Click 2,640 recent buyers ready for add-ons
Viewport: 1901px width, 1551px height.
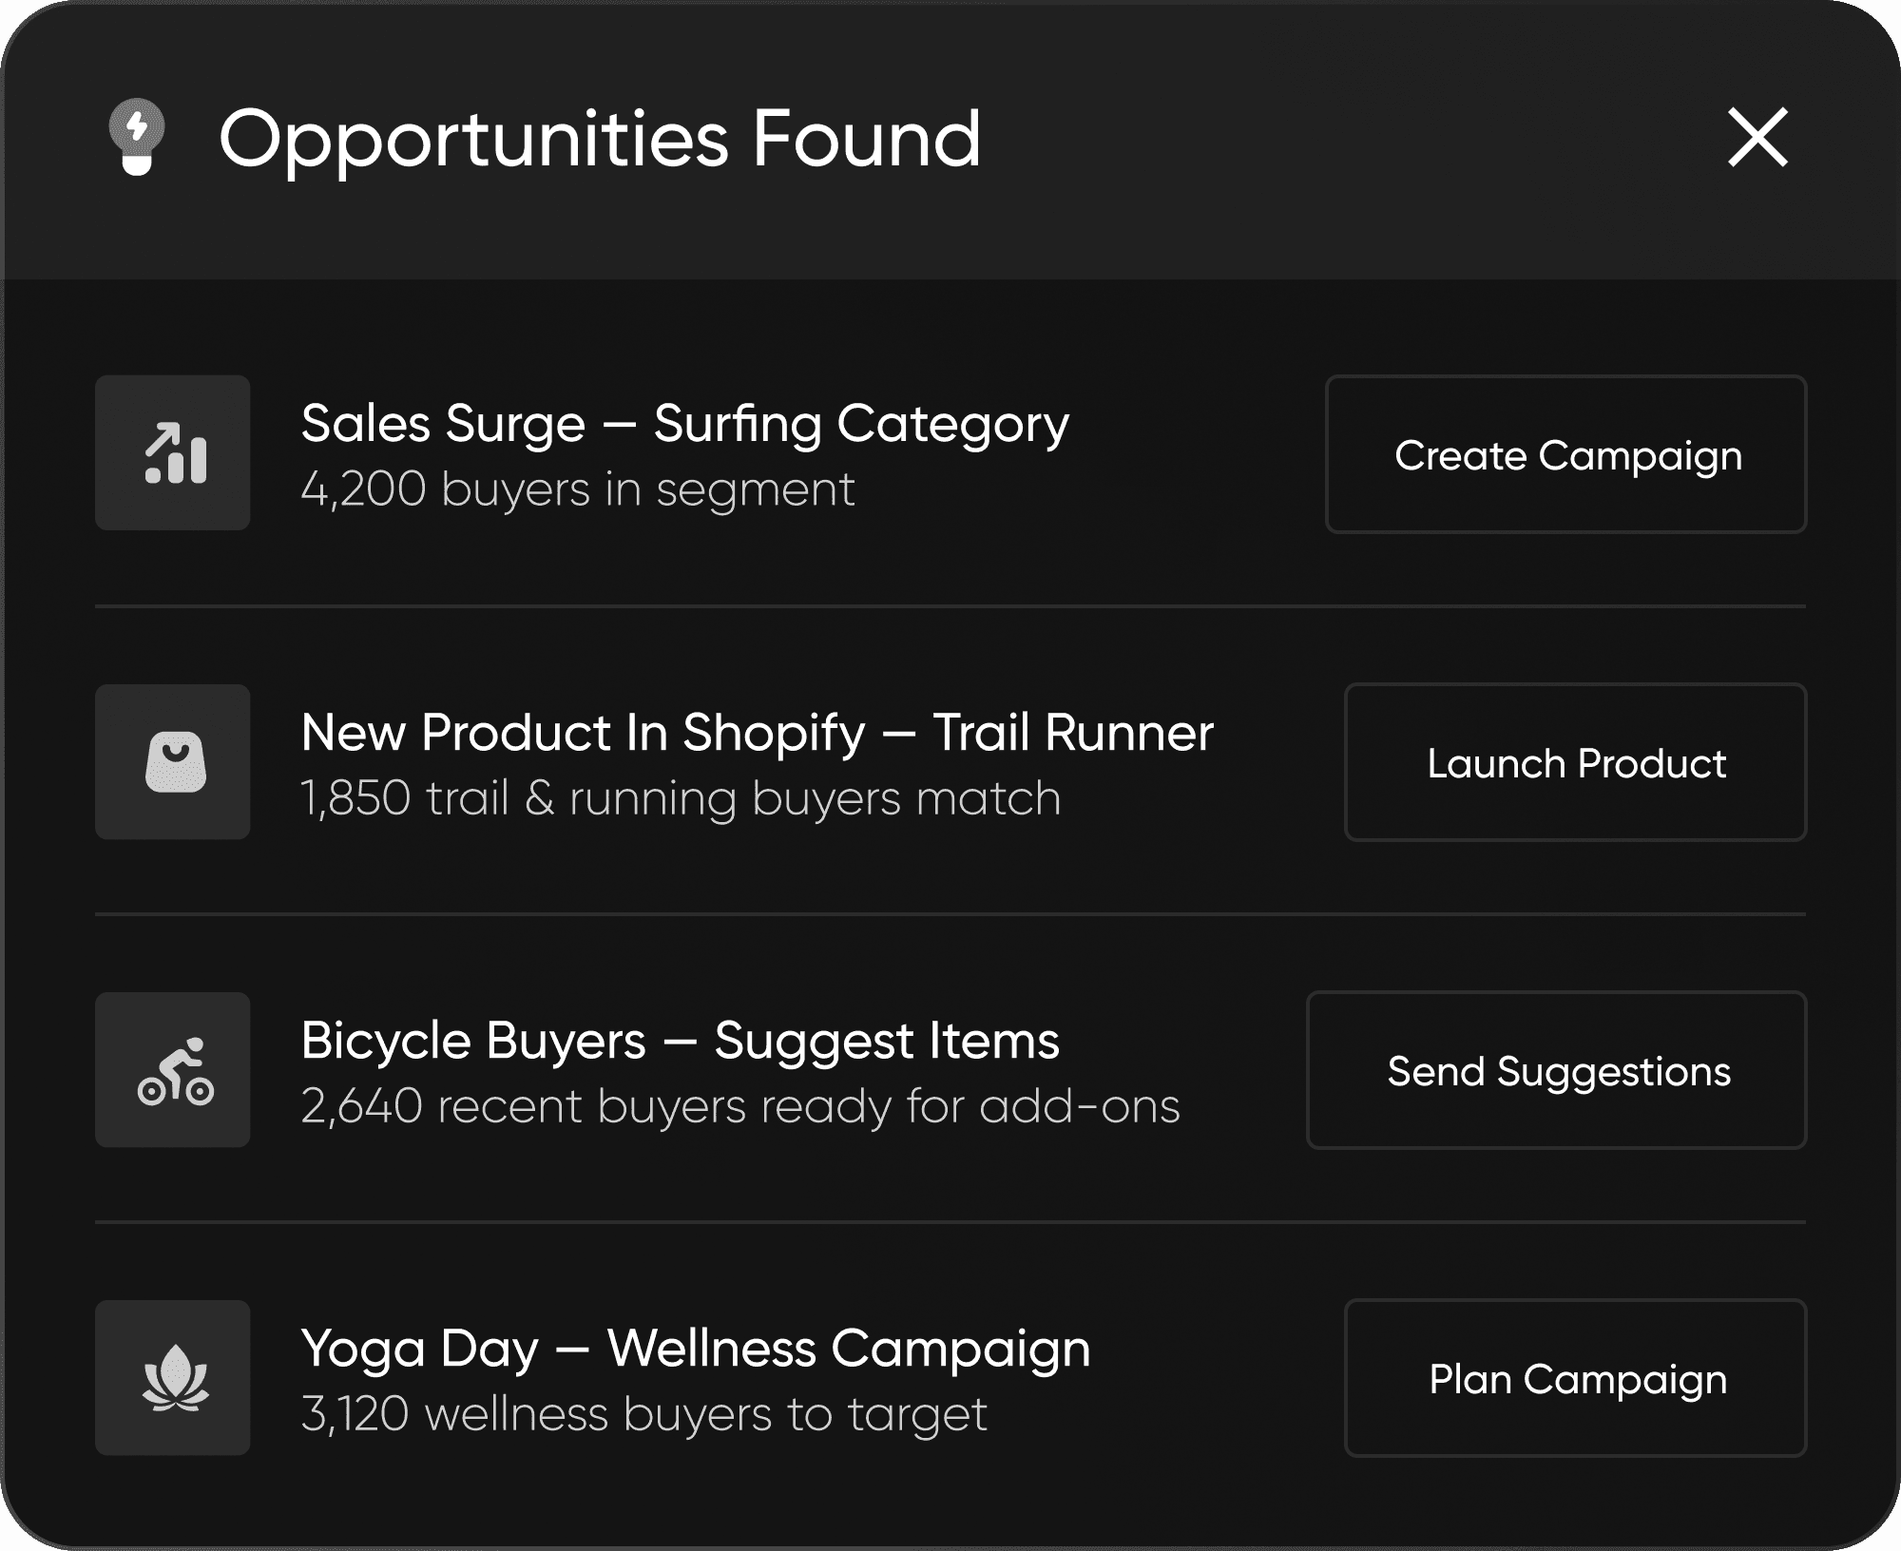740,1106
